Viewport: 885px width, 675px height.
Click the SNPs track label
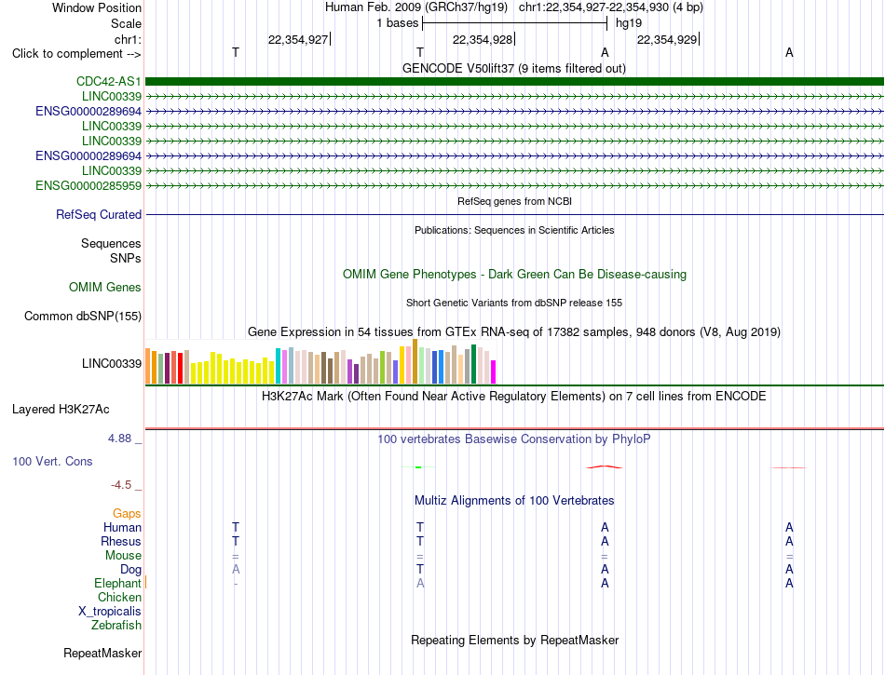pyautogui.click(x=126, y=258)
